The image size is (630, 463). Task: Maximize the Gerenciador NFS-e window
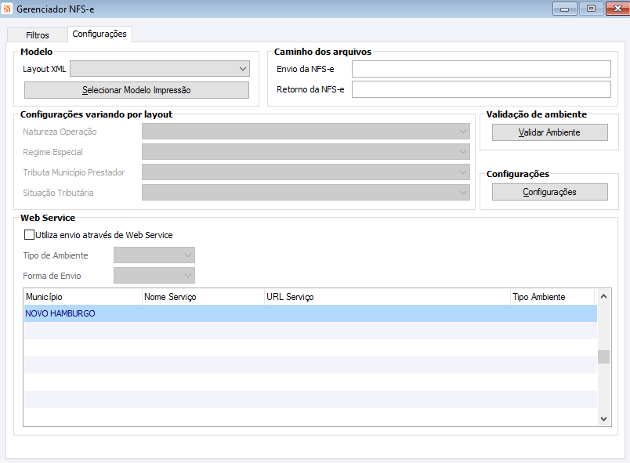click(x=591, y=9)
